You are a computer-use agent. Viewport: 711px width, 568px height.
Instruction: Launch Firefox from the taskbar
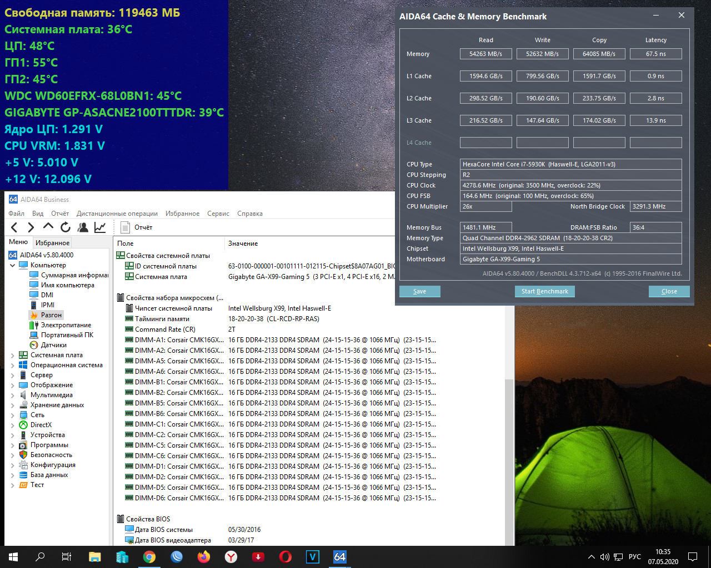[204, 557]
